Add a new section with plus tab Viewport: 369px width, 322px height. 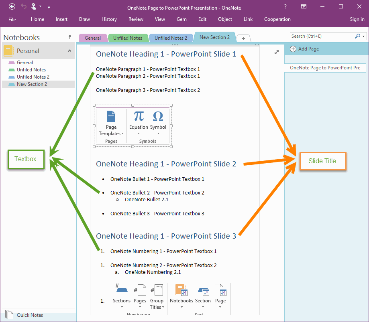click(x=243, y=38)
